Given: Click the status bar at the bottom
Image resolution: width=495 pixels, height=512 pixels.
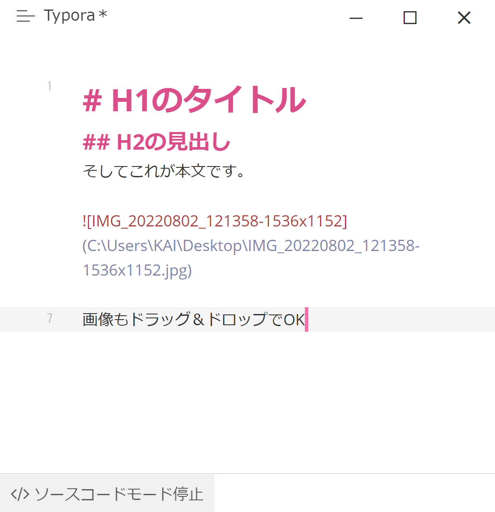Looking at the screenshot, I should click(x=345, y=494).
